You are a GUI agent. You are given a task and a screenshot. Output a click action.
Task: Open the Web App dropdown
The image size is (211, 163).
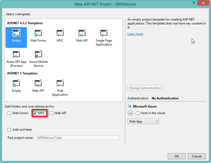pyautogui.click(x=143, y=121)
